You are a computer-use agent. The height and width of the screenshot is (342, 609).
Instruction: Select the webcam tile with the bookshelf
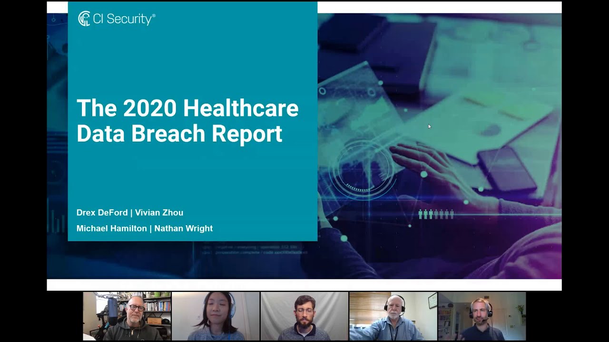click(x=127, y=316)
